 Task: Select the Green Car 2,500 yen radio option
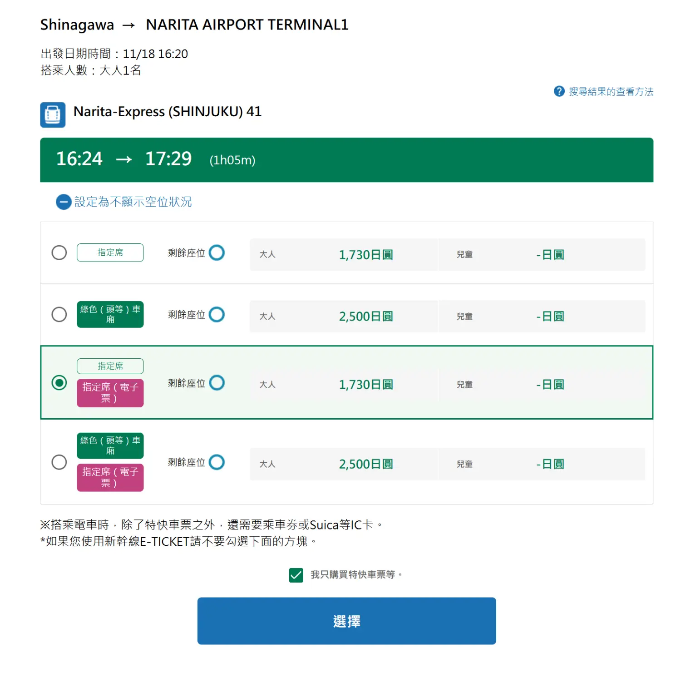[x=59, y=314]
